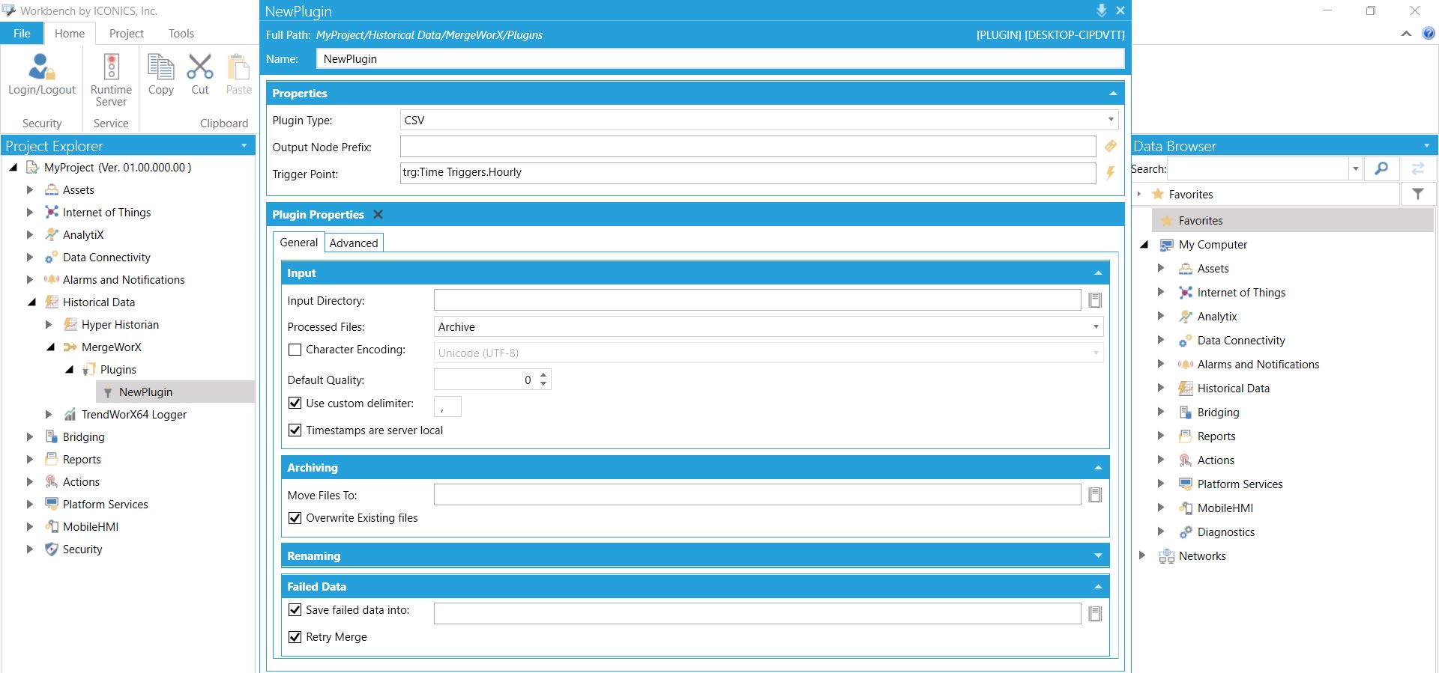
Task: Open the File menu
Action: (22, 34)
